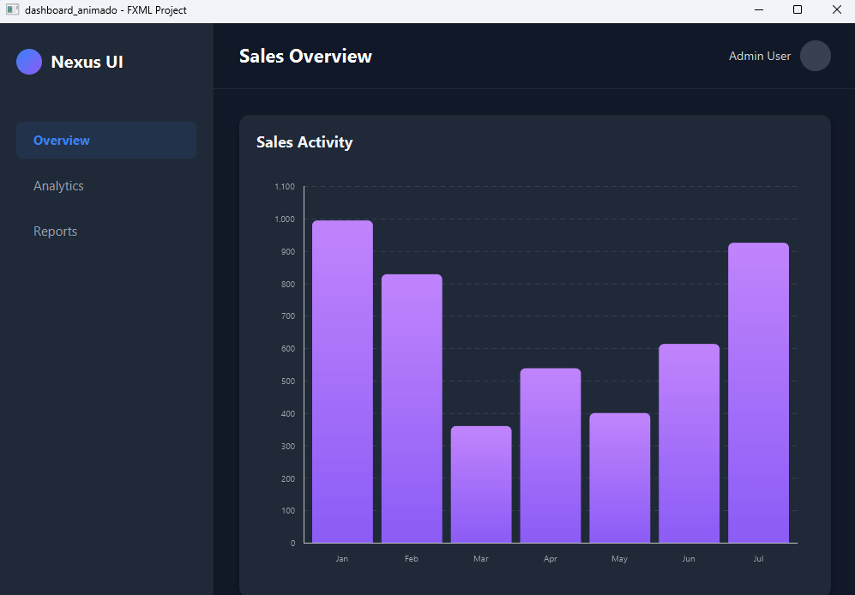Click the Admin User label

pos(759,56)
